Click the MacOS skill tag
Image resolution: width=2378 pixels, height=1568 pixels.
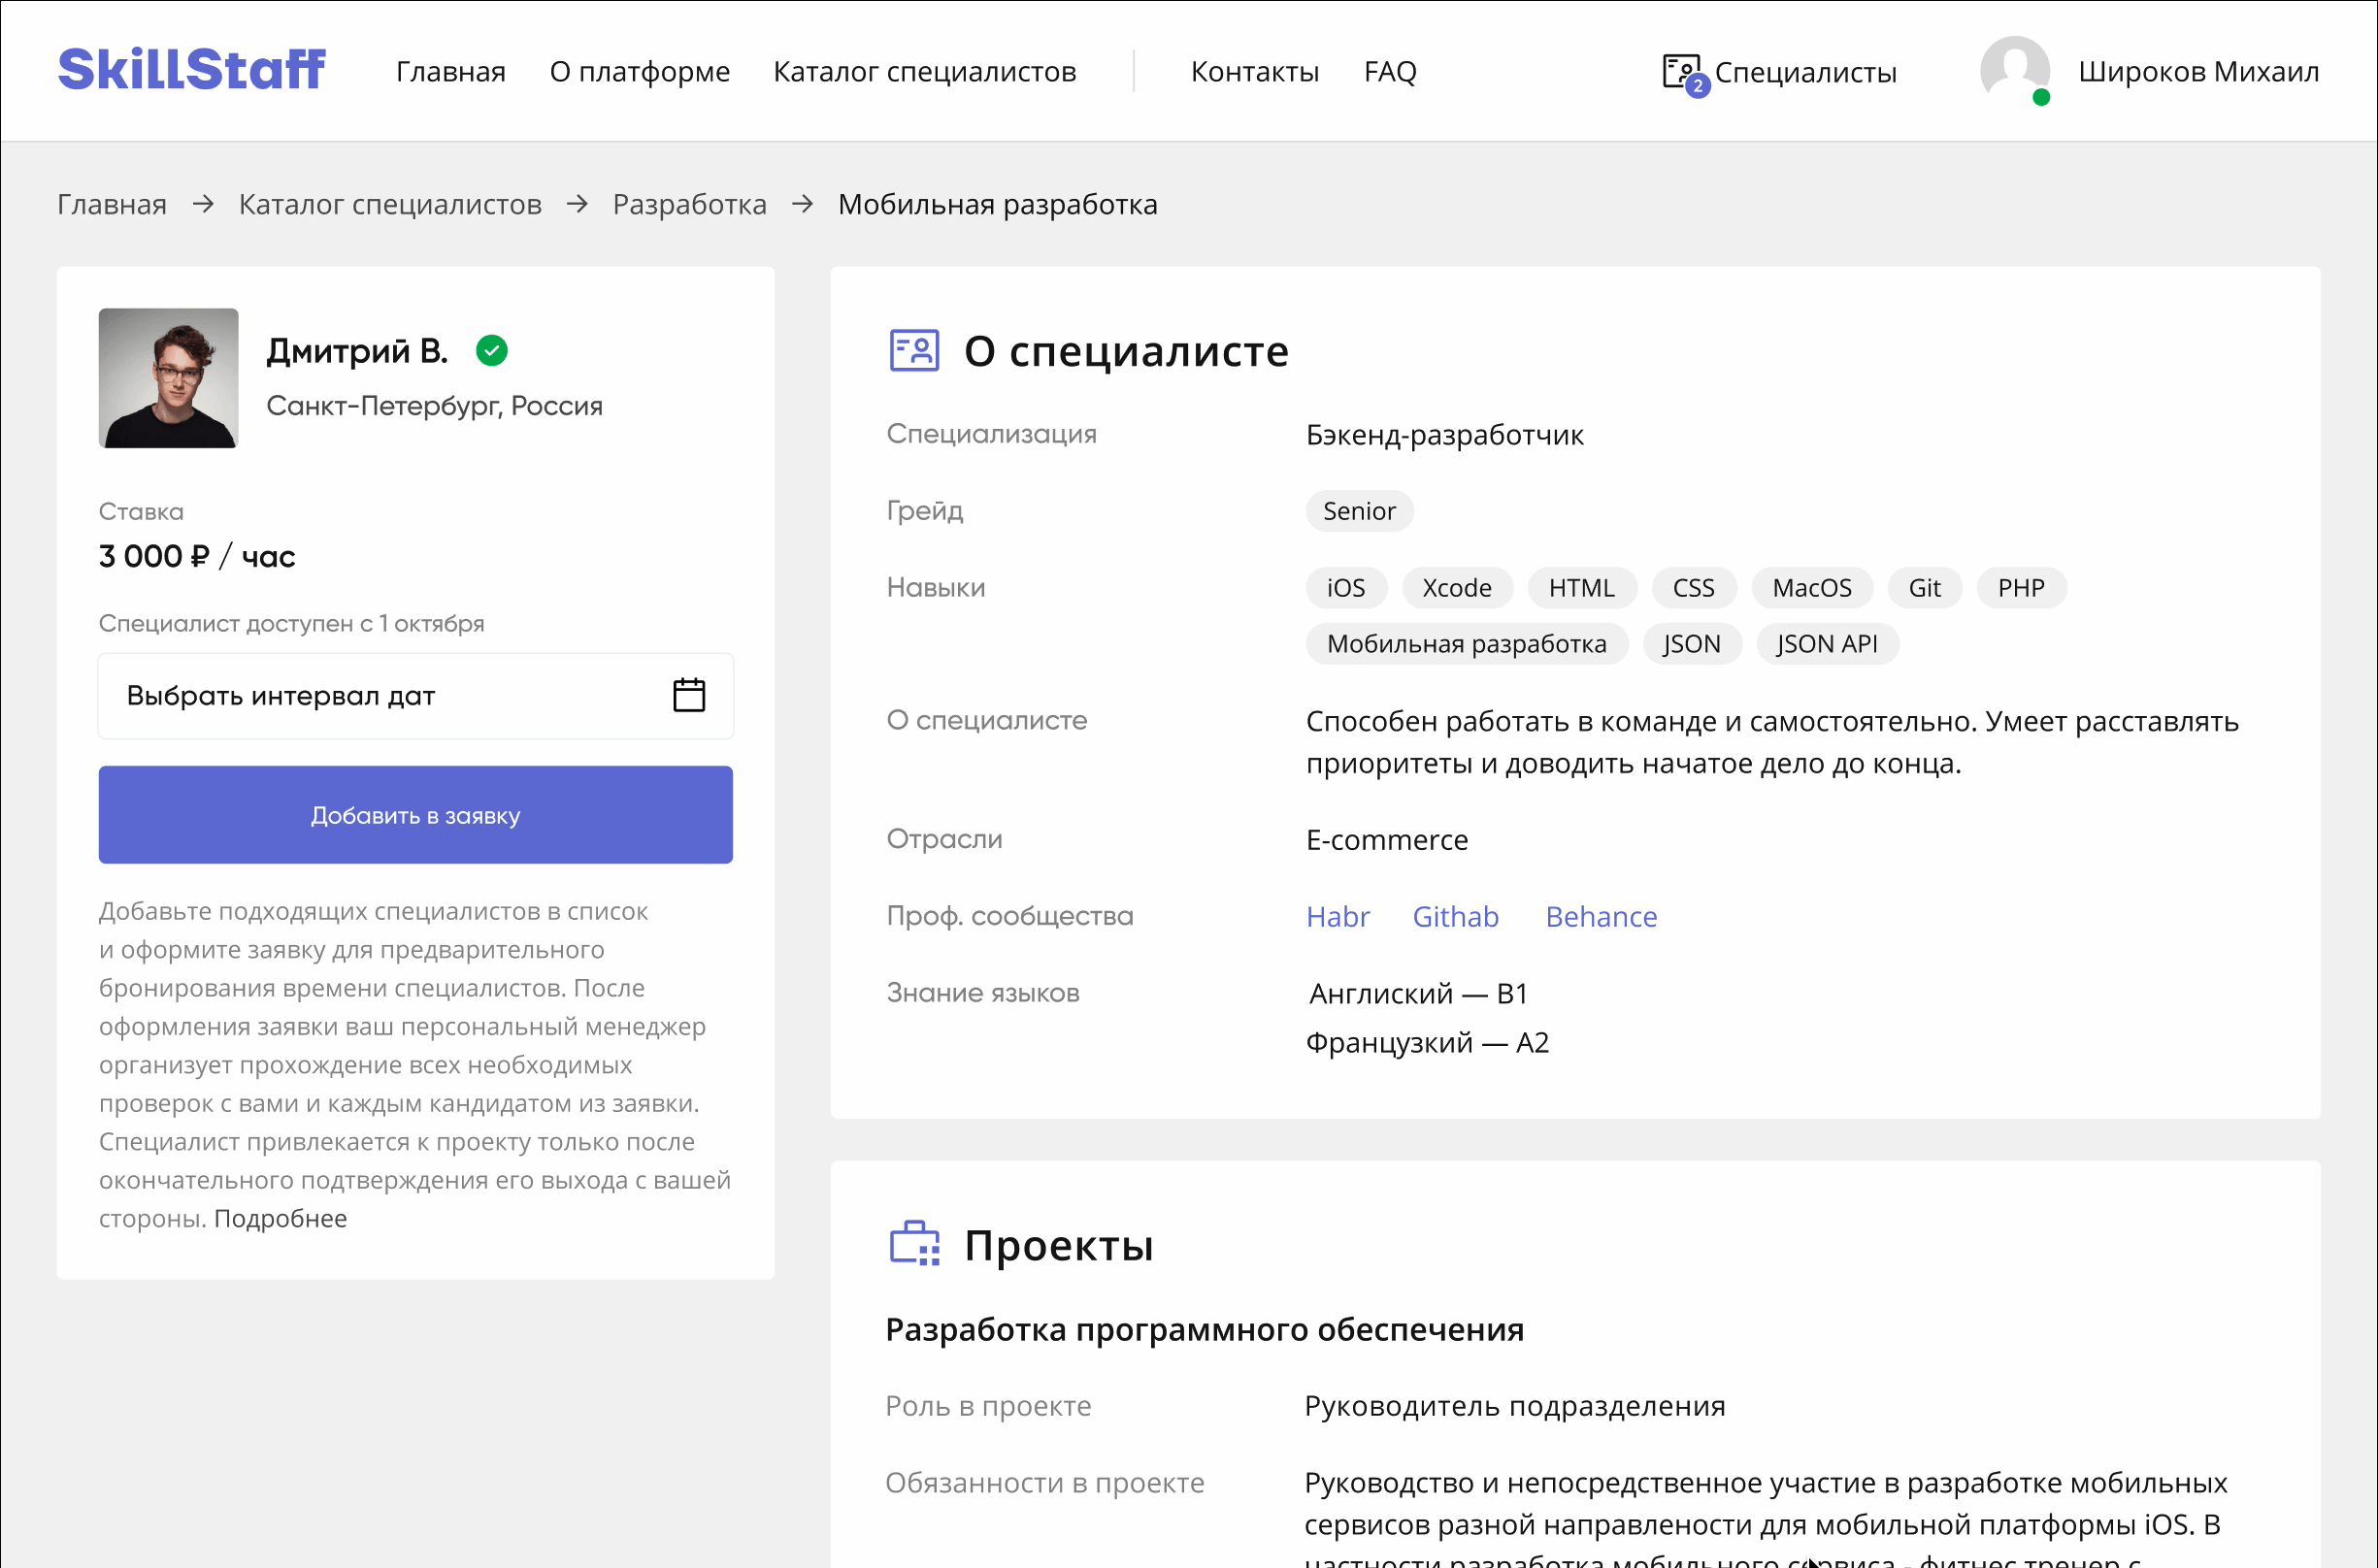[1812, 588]
